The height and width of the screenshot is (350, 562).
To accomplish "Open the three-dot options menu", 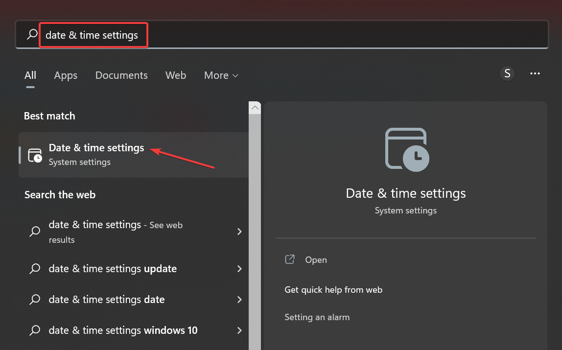I will tap(535, 73).
